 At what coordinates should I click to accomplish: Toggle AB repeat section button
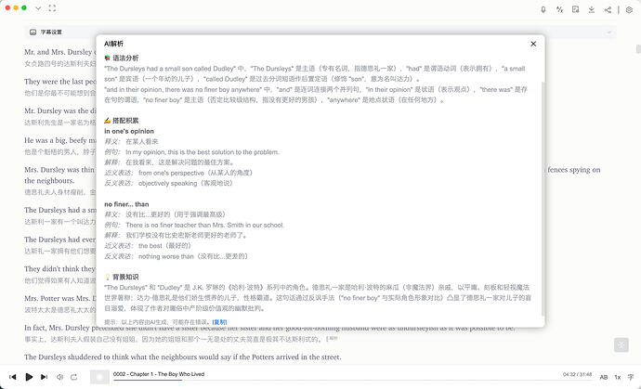point(604,377)
